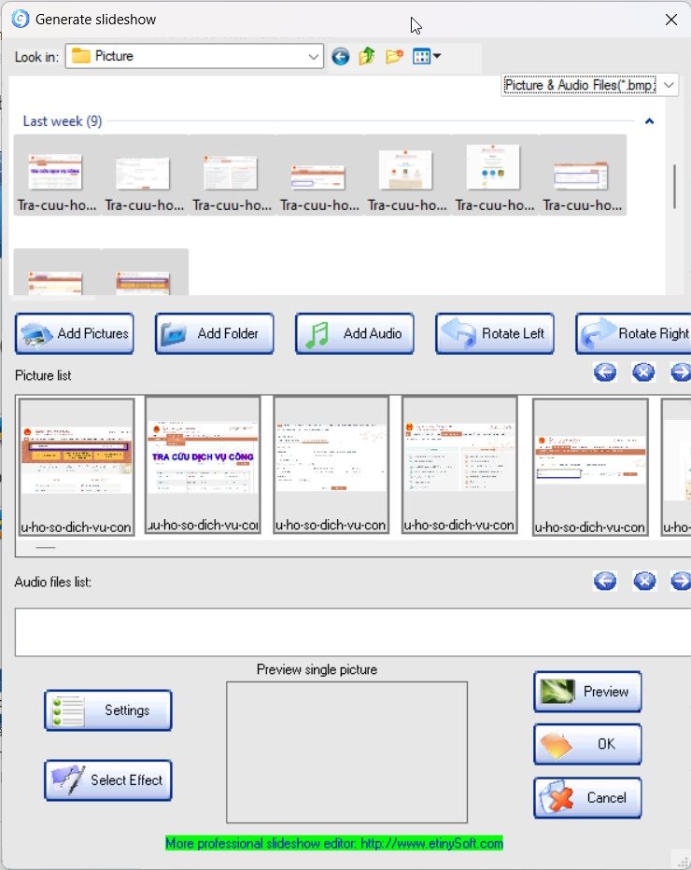Viewport: 691px width, 870px height.
Task: Open the View menu icon
Action: tap(426, 56)
